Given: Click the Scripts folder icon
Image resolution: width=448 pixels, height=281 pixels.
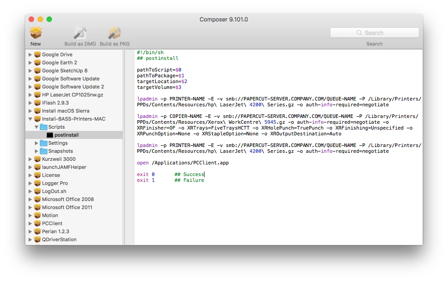Looking at the screenshot, I should [x=44, y=127].
